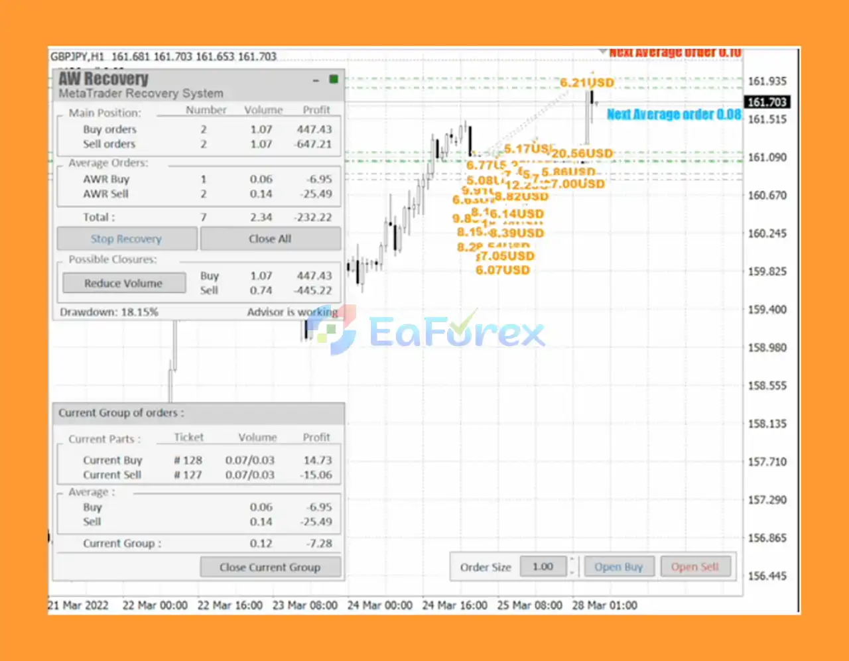Collapse the AW Recovery panel with the dash icon
This screenshot has width=849, height=661.
316,80
